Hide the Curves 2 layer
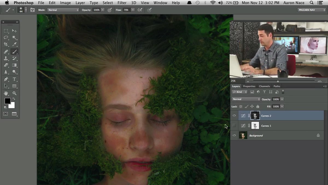 coord(234,116)
